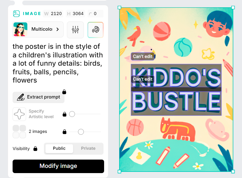Click the lock next to Artistic level
This screenshot has width=242, height=178.
64,114
